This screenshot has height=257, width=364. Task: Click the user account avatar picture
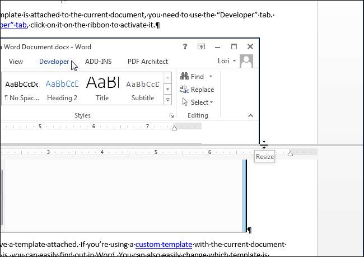click(x=246, y=62)
